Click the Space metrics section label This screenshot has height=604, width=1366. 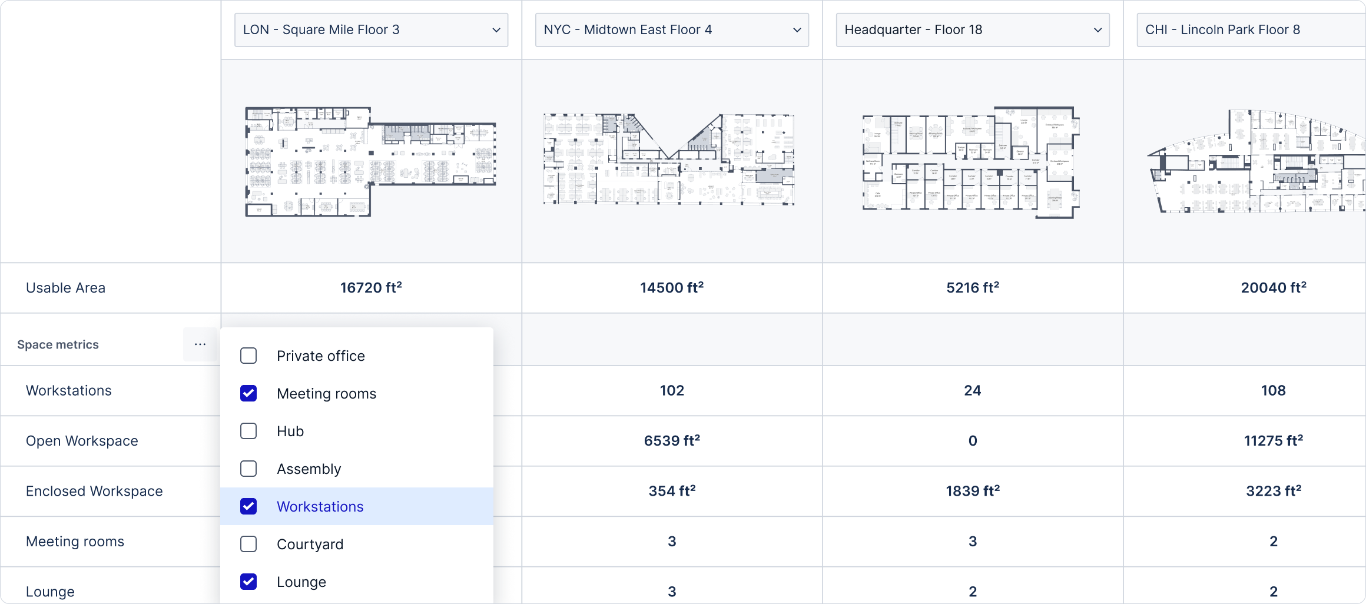[x=58, y=344]
